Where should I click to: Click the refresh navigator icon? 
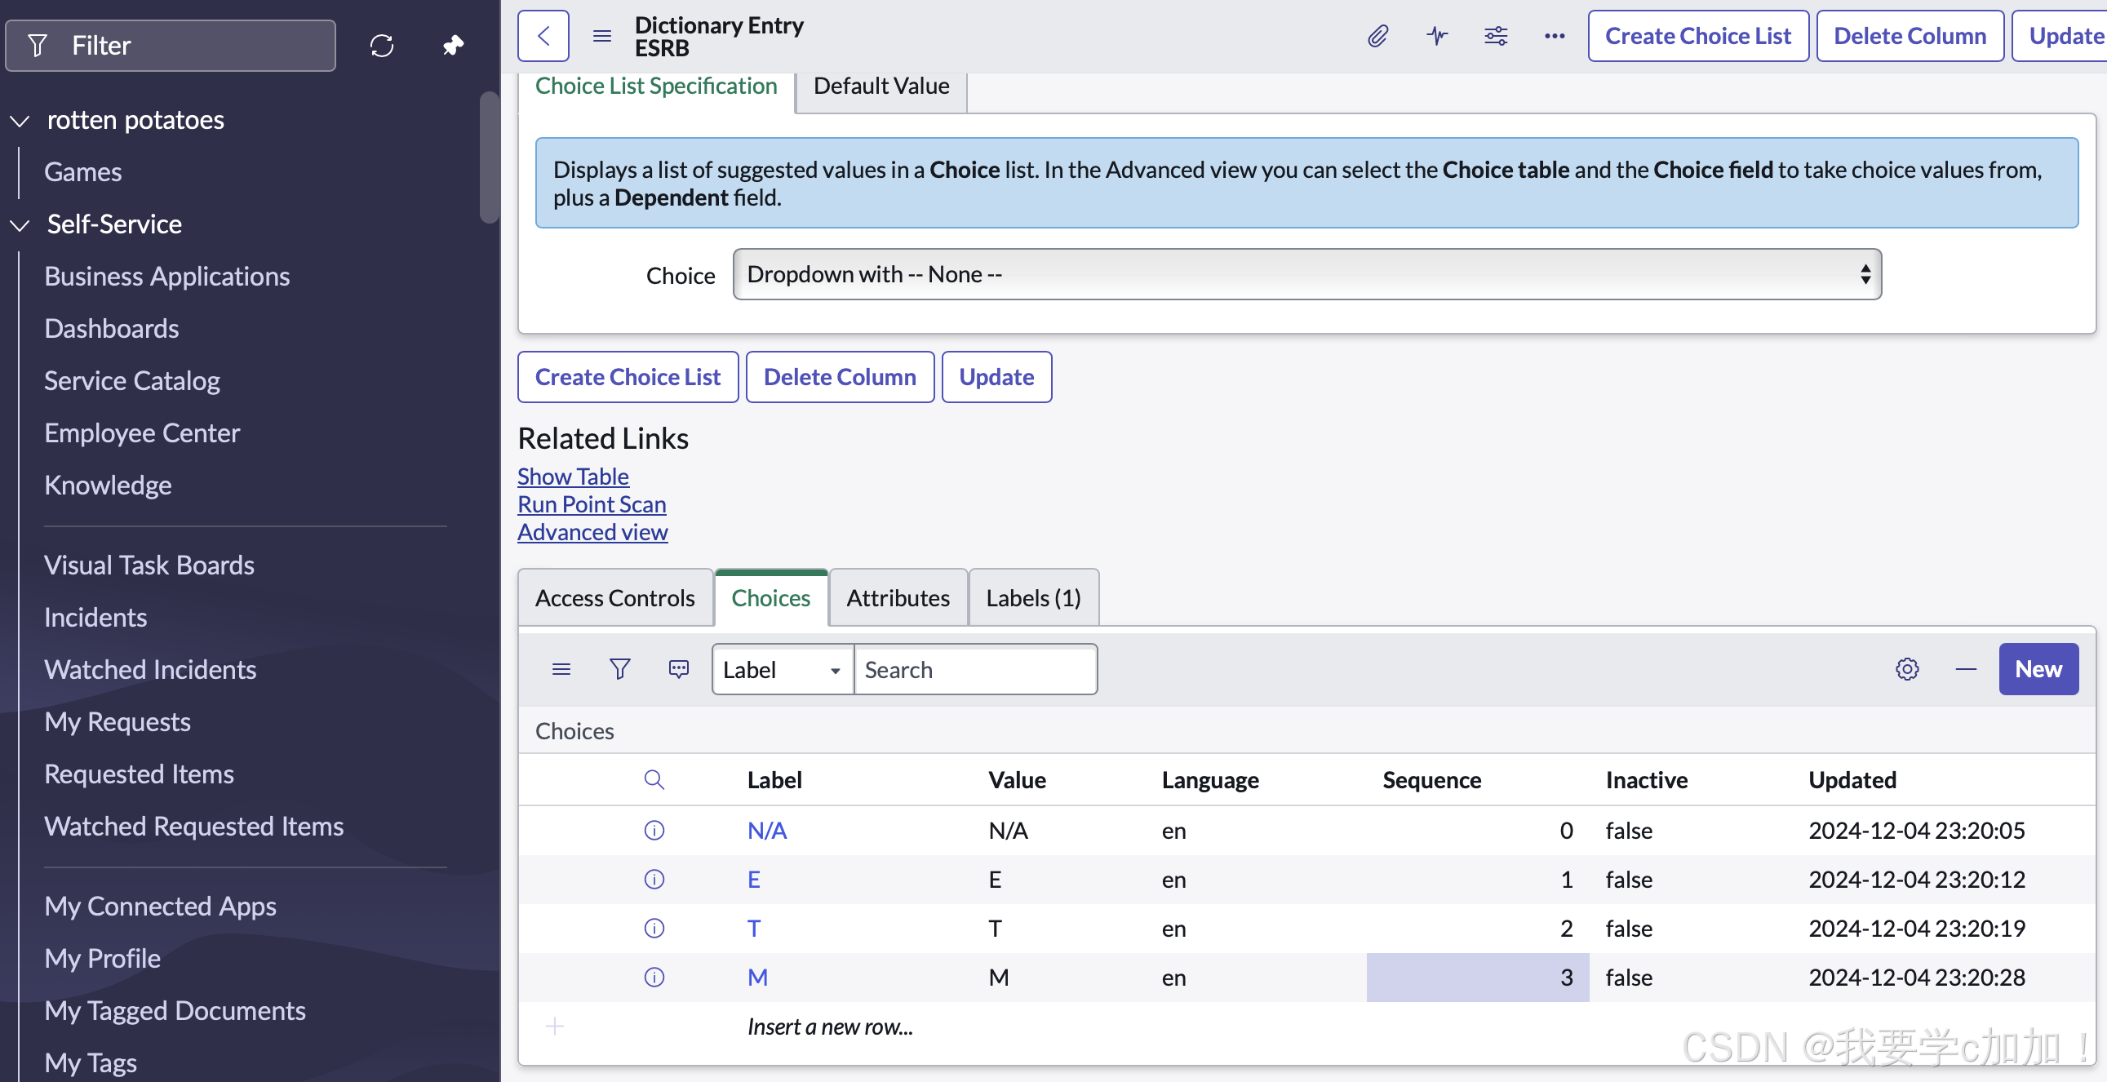(382, 45)
